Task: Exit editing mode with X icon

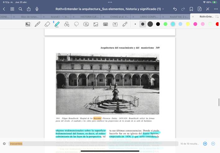Action: [x=208, y=9]
